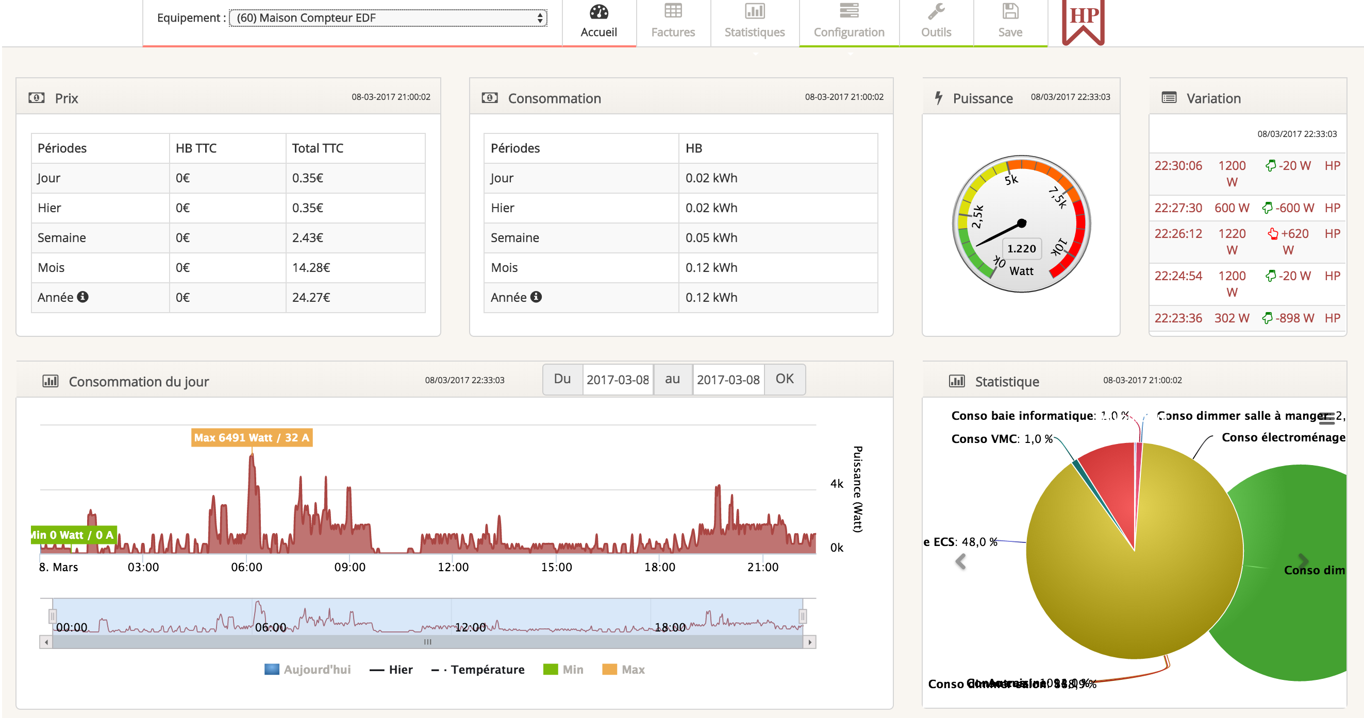
Task: Click the Save floppy disk icon
Action: click(x=1010, y=11)
